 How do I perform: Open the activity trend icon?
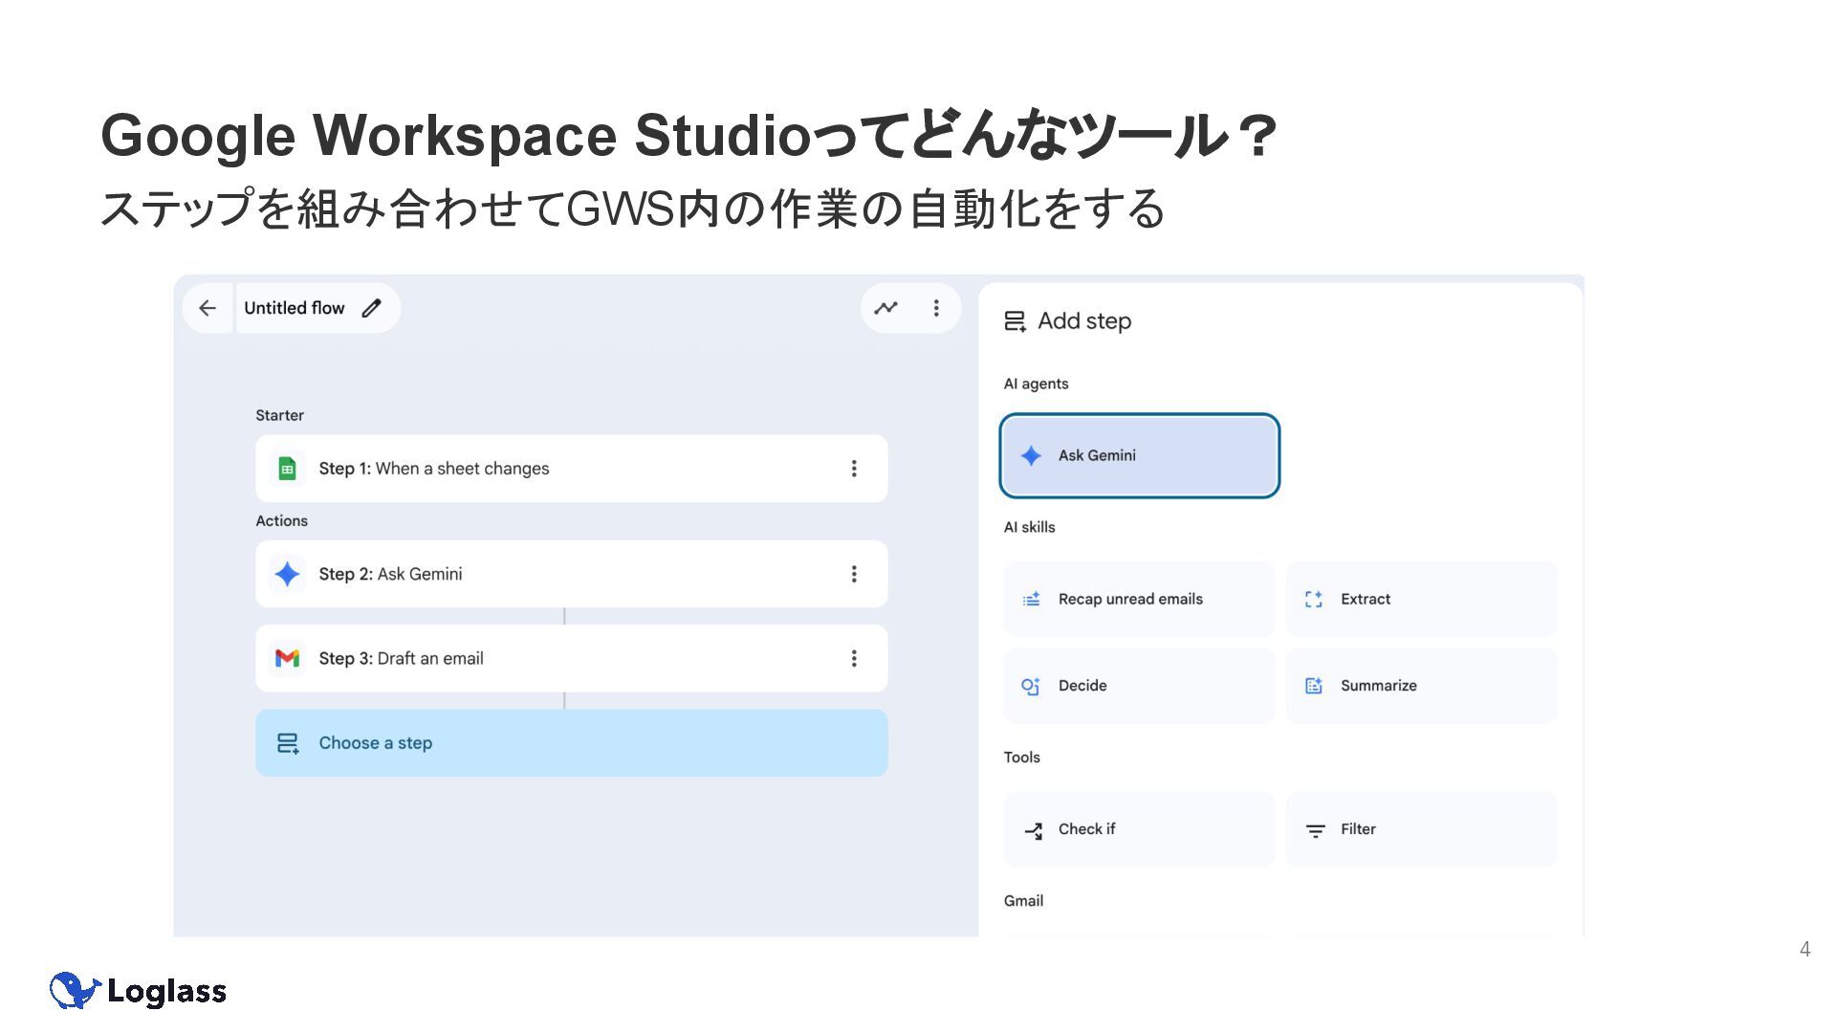886,308
